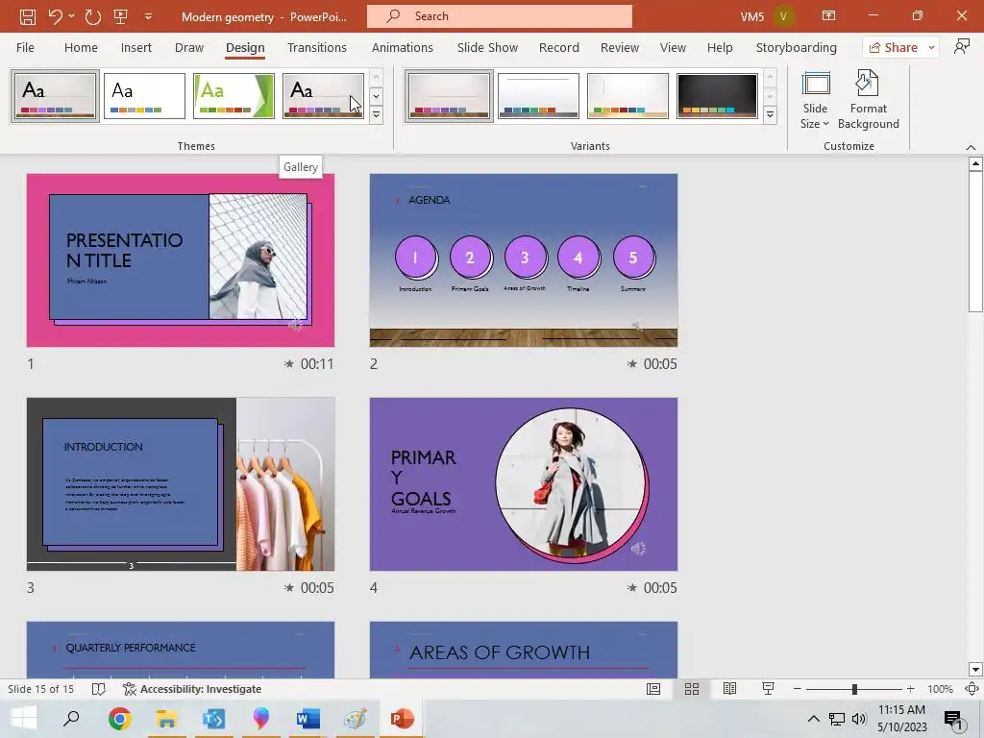Image resolution: width=984 pixels, height=738 pixels.
Task: Click the VM5 account avatar
Action: (783, 16)
